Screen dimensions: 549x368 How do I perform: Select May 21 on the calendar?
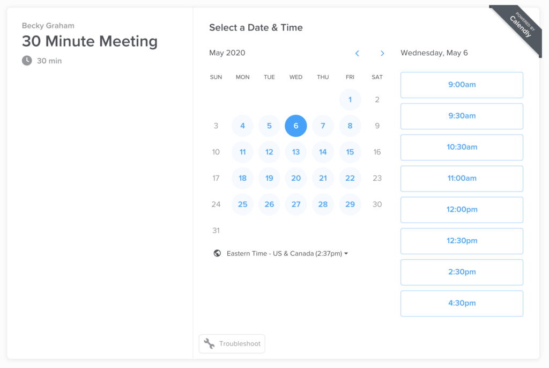[323, 178]
